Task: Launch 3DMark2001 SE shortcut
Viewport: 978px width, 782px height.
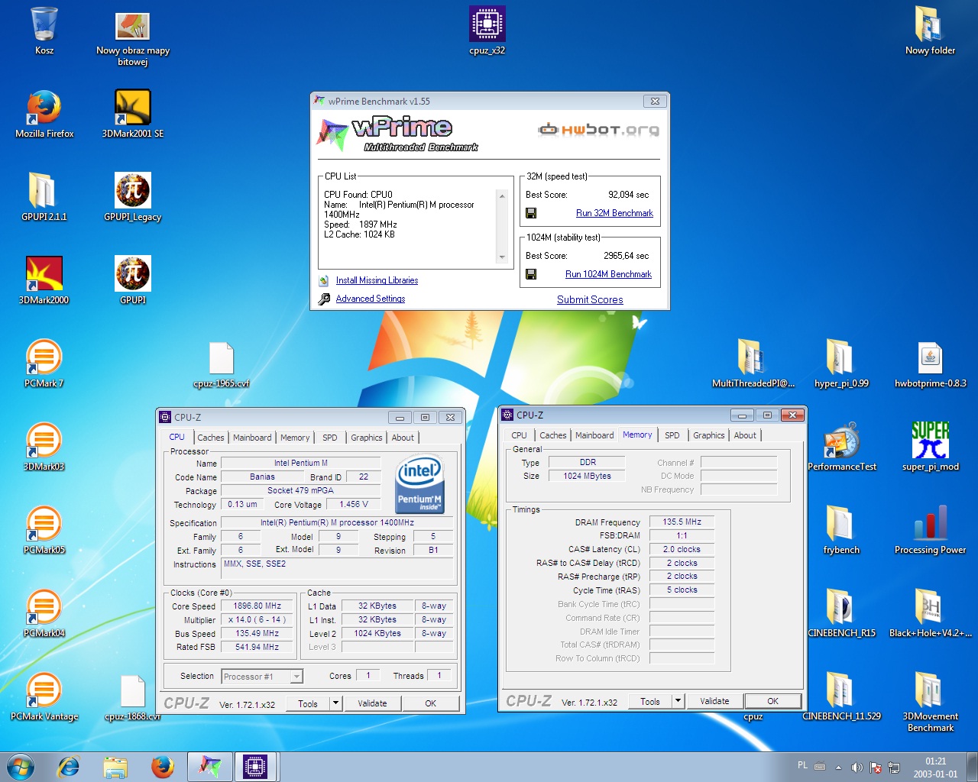Action: 133,115
